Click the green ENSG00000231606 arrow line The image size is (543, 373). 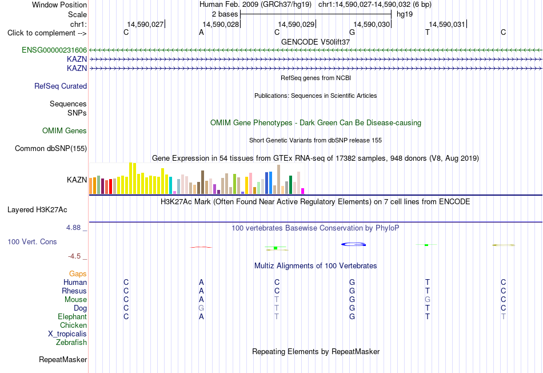[316, 50]
